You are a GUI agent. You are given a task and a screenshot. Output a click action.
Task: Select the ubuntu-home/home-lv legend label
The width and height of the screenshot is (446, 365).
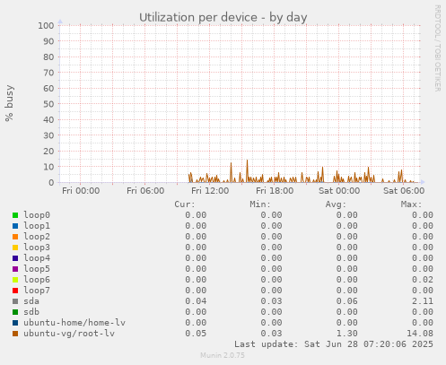pos(74,323)
